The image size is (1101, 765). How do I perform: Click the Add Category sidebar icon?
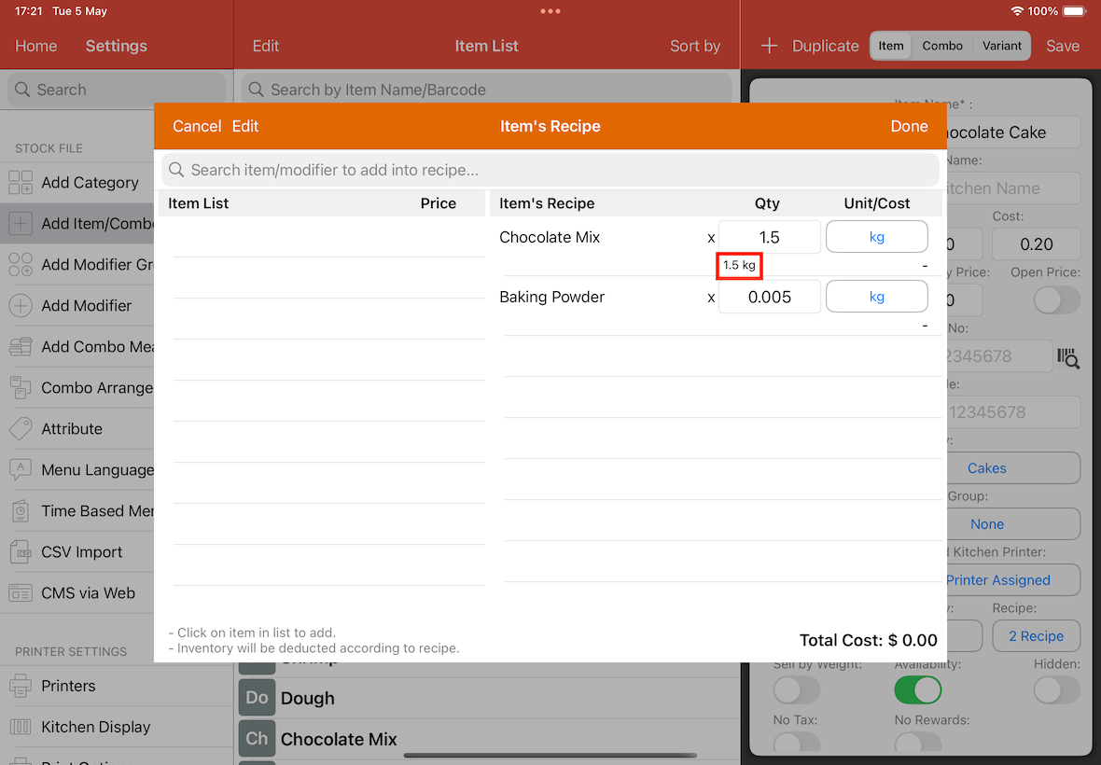(21, 183)
